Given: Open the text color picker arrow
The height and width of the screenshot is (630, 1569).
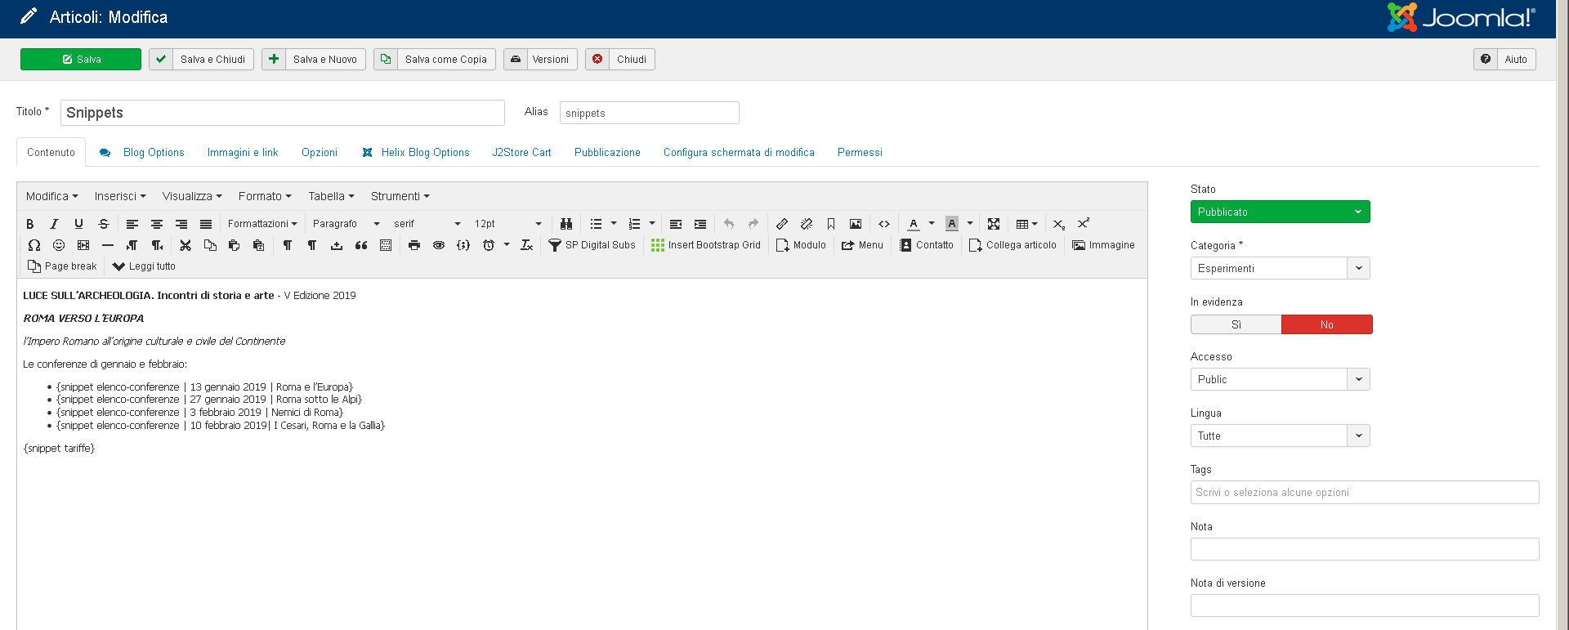Looking at the screenshot, I should click(932, 224).
